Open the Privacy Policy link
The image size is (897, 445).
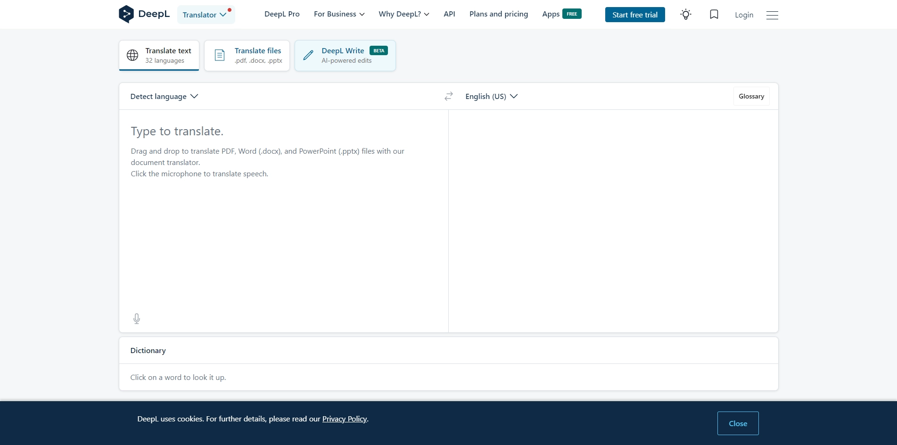(344, 419)
